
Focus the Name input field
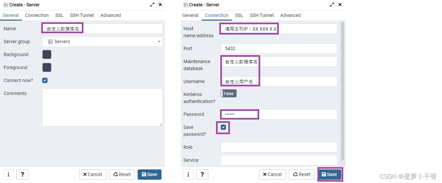pos(102,29)
